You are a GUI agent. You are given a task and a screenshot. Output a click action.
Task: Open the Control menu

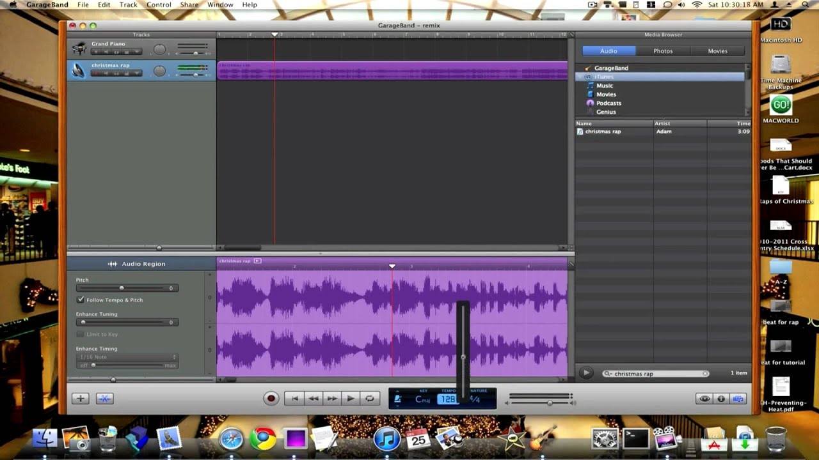159,4
